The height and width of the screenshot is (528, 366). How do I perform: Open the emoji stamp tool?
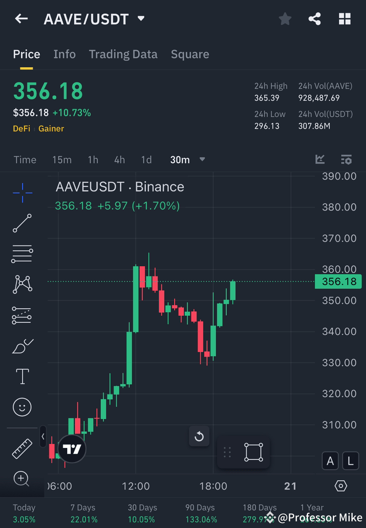(22, 407)
